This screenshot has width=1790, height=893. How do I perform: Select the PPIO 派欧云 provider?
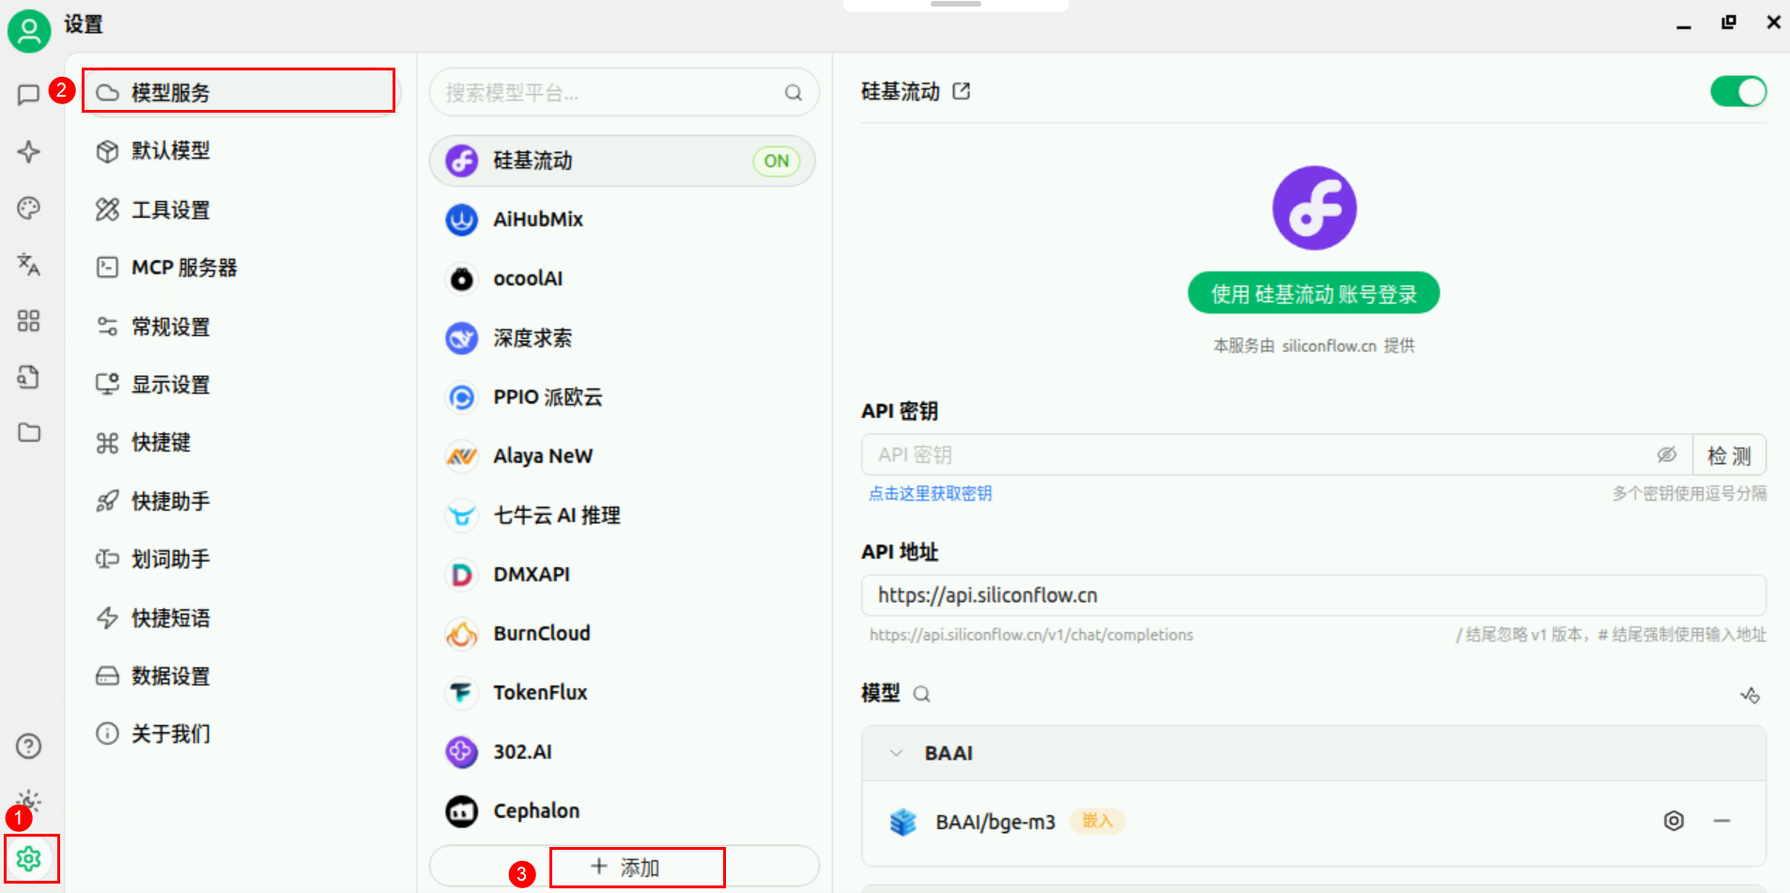[x=622, y=397]
